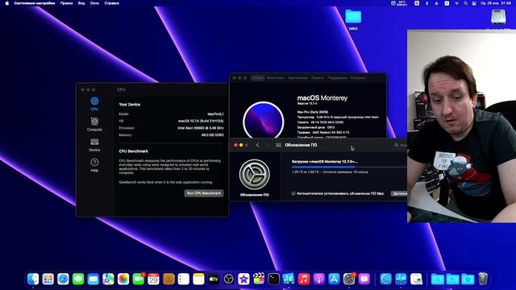Open the System Preferences app menu
This screenshot has height=290, width=516.
tap(35, 3)
